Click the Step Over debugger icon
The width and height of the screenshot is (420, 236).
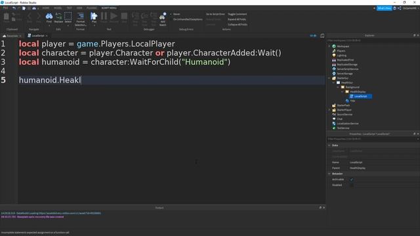coord(144,16)
